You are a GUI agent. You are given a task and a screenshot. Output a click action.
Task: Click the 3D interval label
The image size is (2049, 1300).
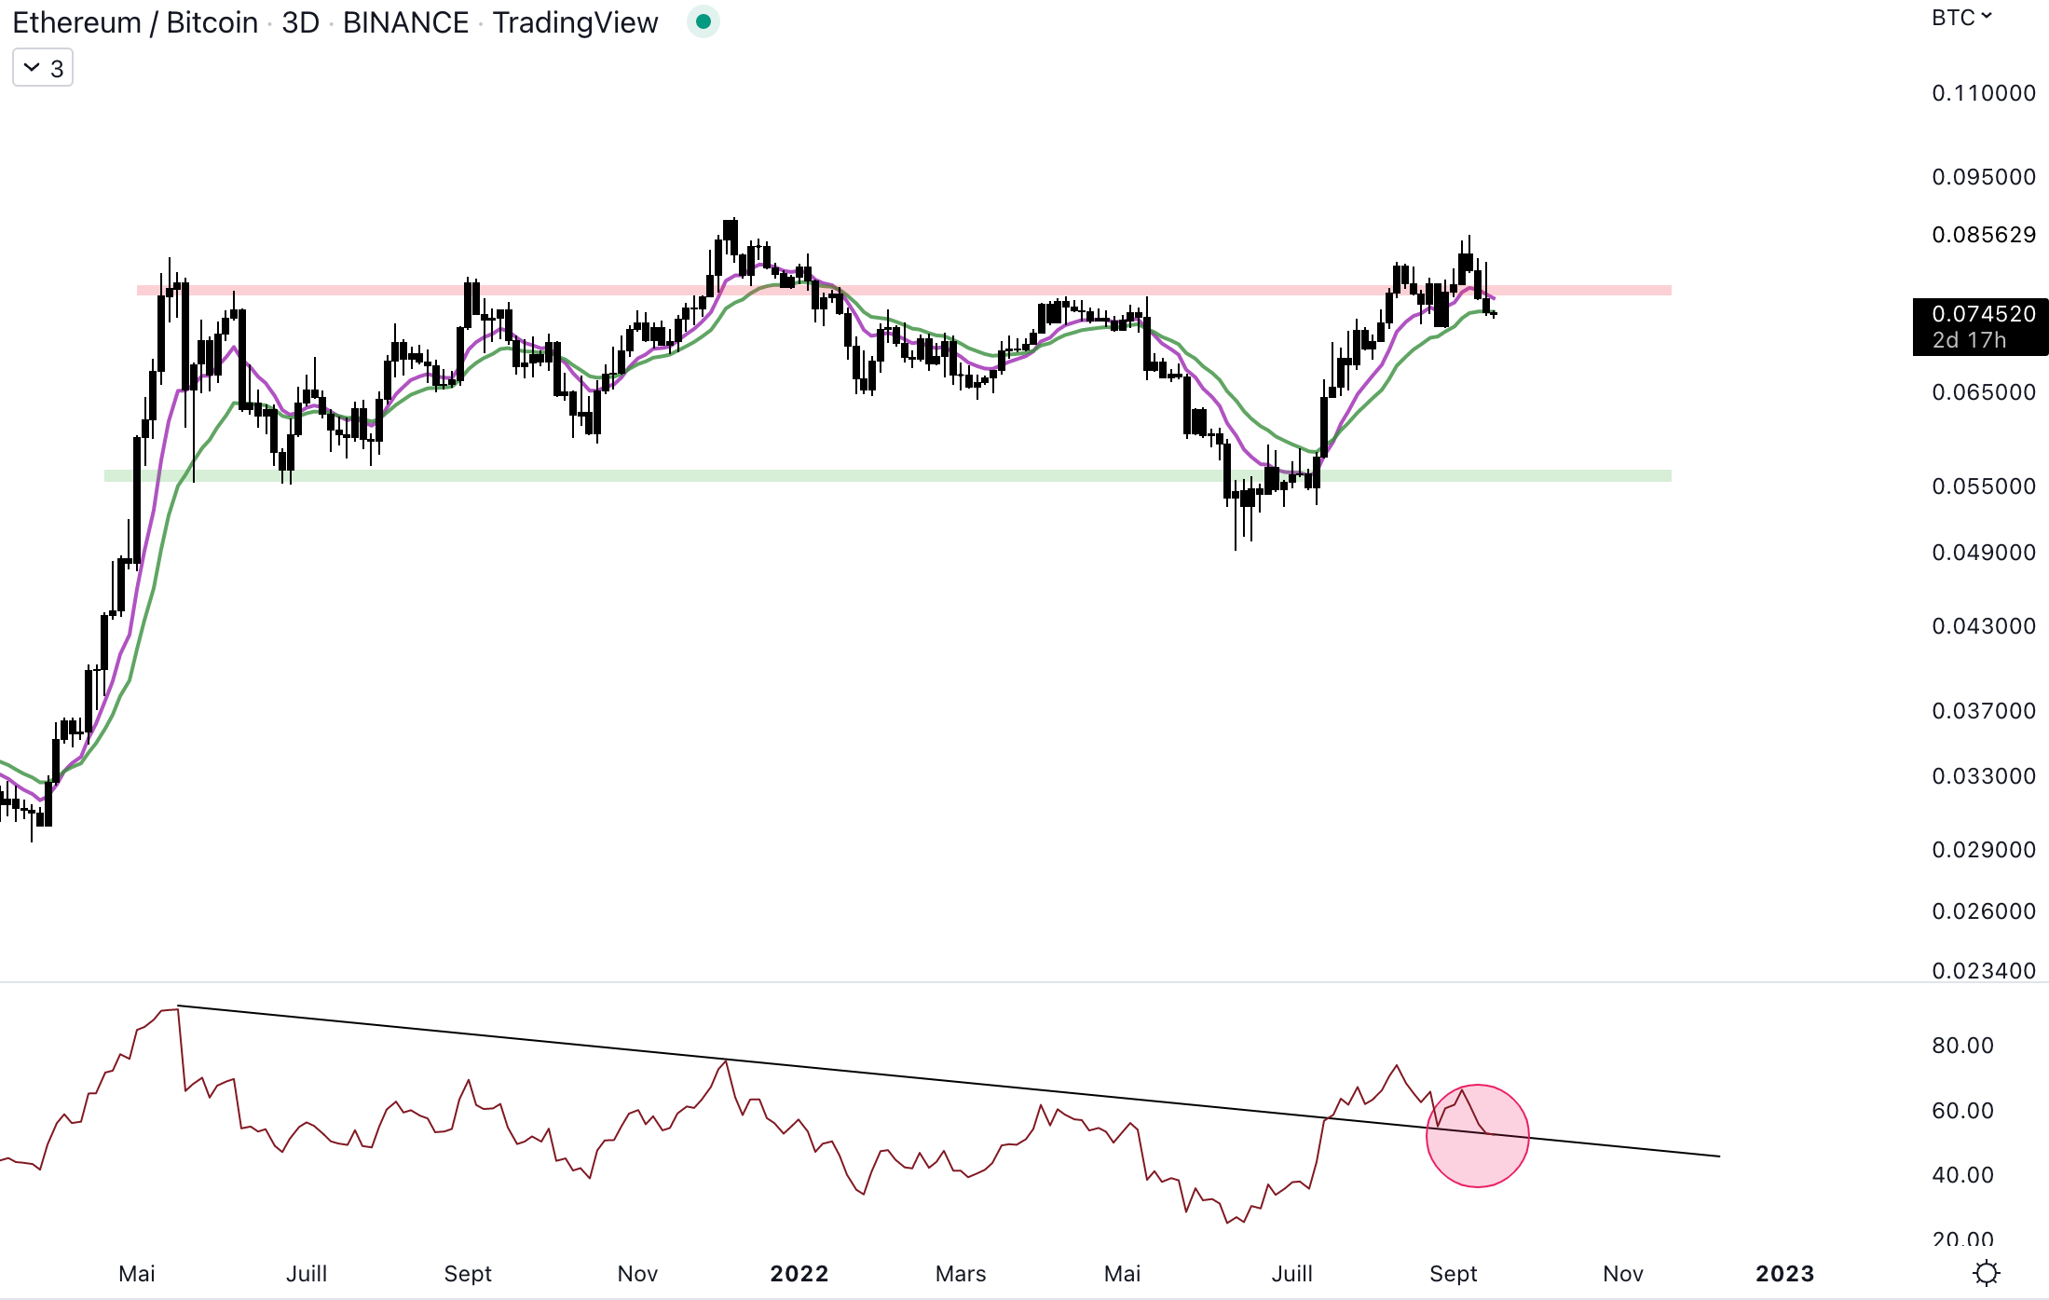click(300, 22)
